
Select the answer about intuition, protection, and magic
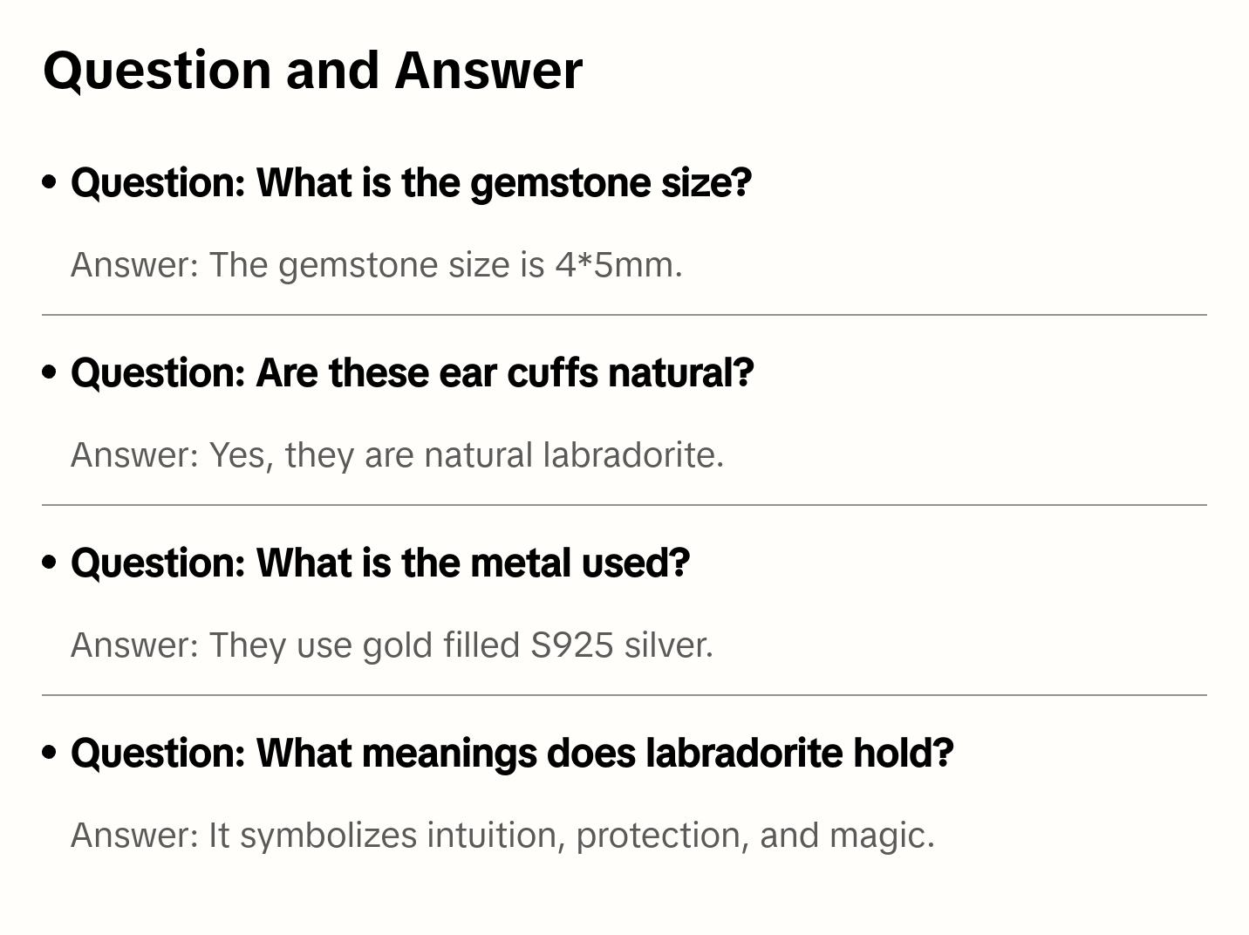pyautogui.click(x=502, y=835)
